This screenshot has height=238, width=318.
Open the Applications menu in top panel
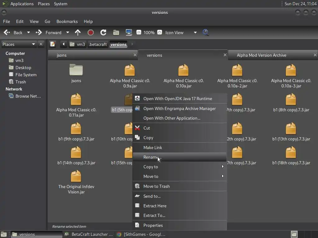(22, 4)
